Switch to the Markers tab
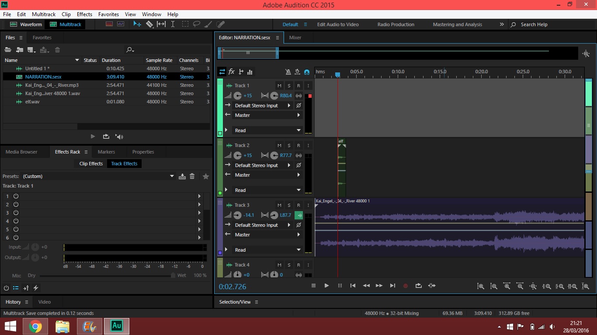The height and width of the screenshot is (335, 597). pyautogui.click(x=106, y=152)
